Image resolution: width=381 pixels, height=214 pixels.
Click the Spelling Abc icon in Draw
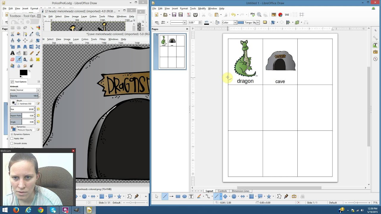pyautogui.click(x=252, y=14)
